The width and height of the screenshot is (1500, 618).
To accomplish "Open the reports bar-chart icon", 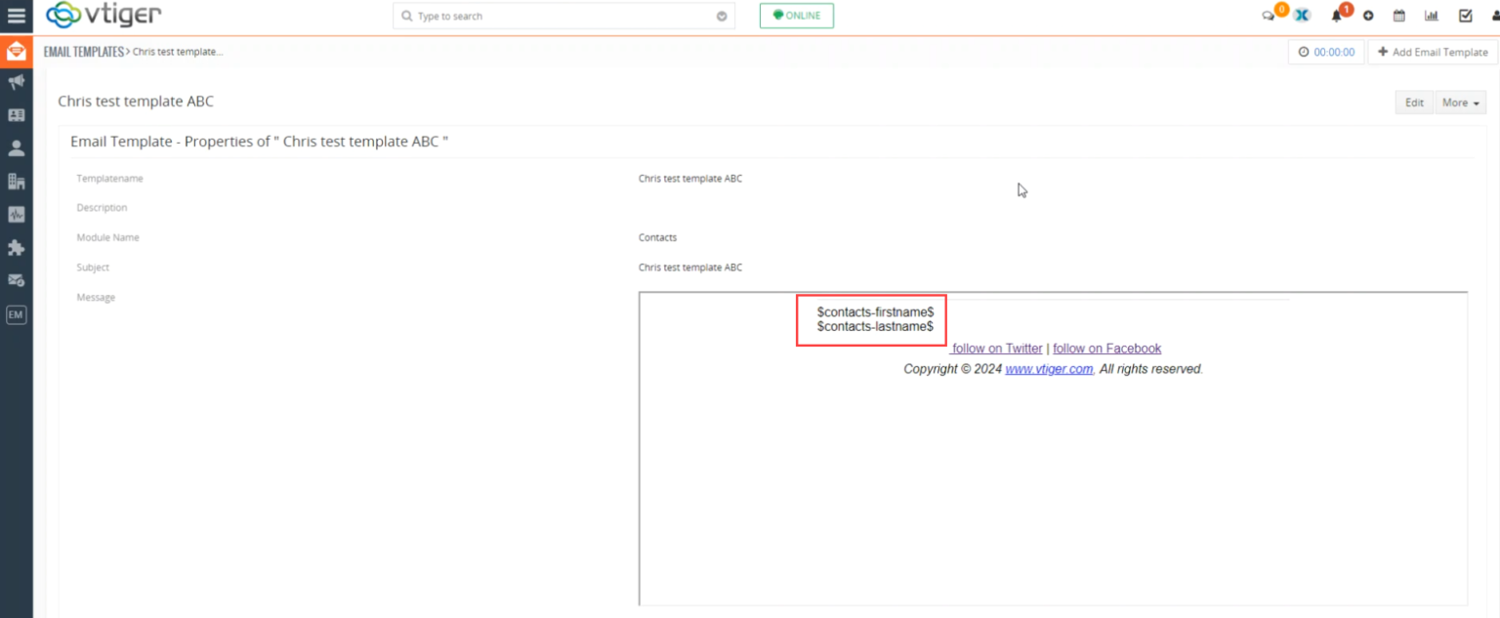I will point(1432,16).
